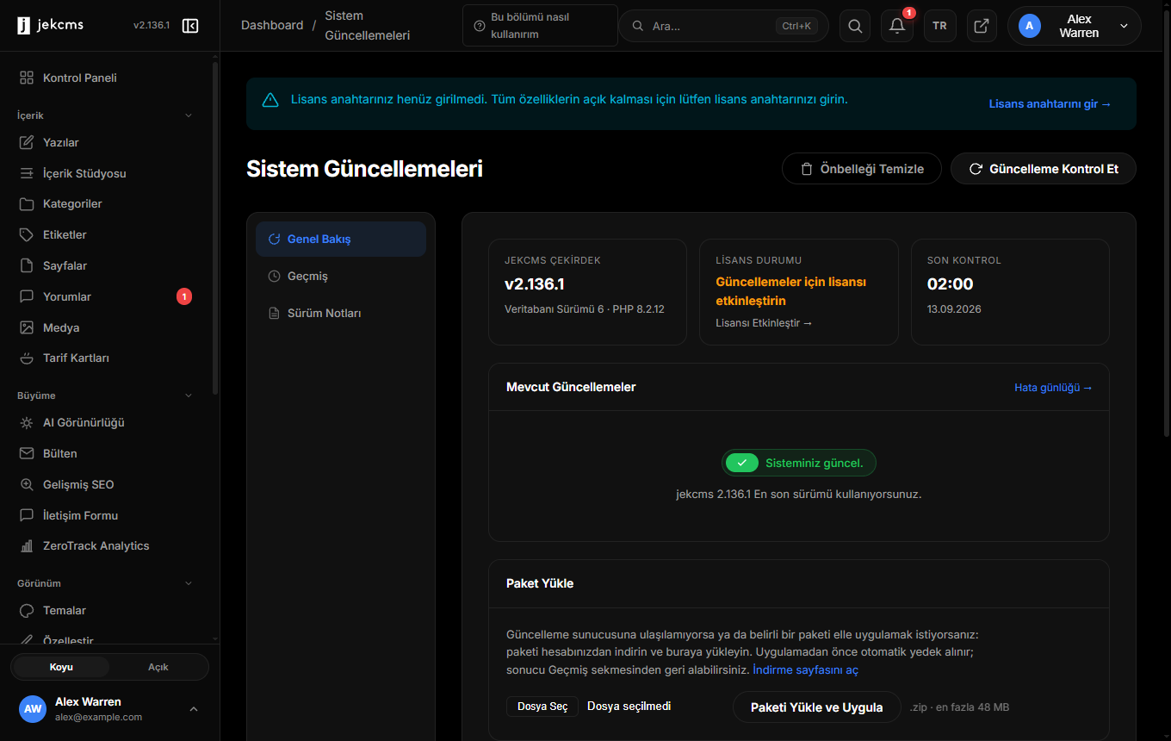Follow the Lisans anahtarını gir link
The image size is (1171, 741).
click(1050, 103)
